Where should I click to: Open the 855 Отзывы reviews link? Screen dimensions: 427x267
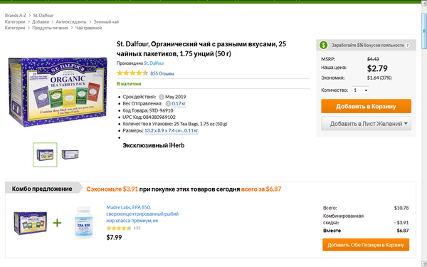pos(162,73)
